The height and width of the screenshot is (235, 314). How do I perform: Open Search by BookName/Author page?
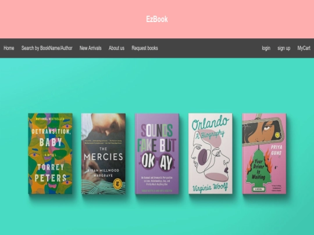[47, 48]
